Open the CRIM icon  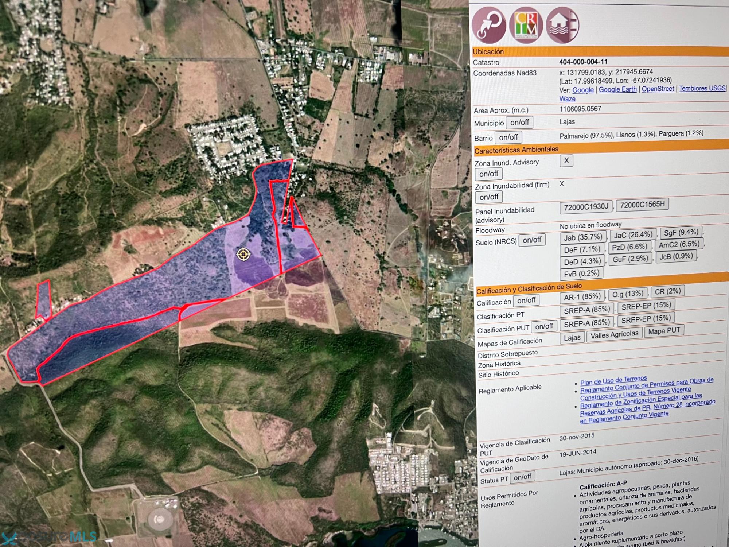click(526, 26)
